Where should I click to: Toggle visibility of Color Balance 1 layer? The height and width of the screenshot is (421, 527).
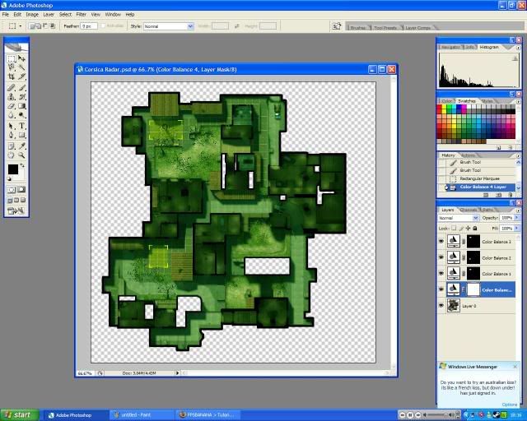tap(441, 274)
